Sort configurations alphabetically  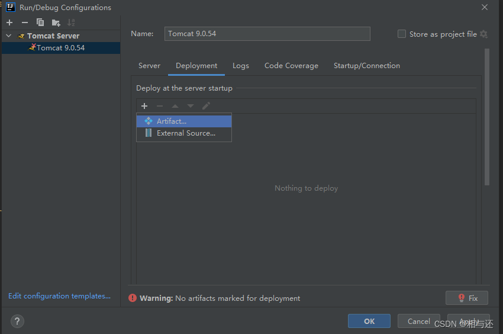(x=71, y=23)
